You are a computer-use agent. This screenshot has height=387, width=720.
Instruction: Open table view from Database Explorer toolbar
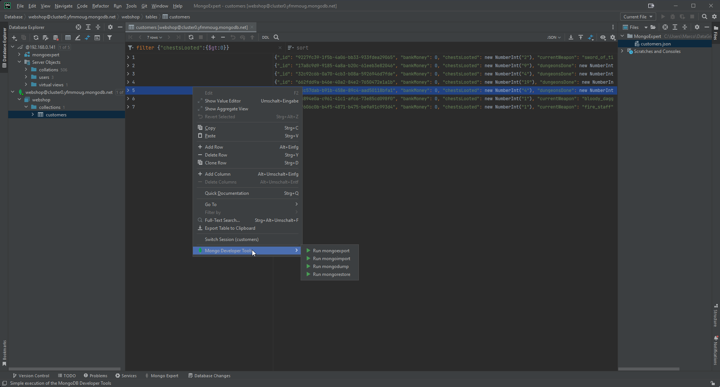(x=68, y=38)
